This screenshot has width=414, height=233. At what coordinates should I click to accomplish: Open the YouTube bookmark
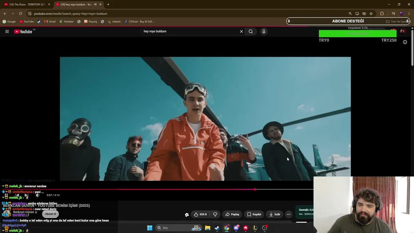click(27, 22)
